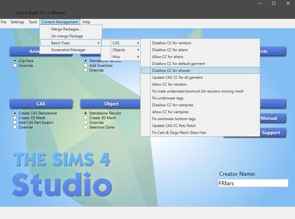Expand the Batch Fixes submenu
This screenshot has height=219, width=295.
point(71,43)
